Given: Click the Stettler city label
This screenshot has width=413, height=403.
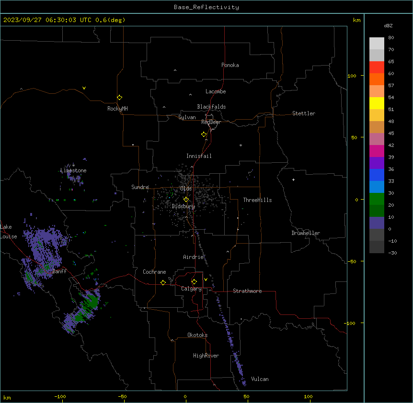Looking at the screenshot, I should pos(304,113).
